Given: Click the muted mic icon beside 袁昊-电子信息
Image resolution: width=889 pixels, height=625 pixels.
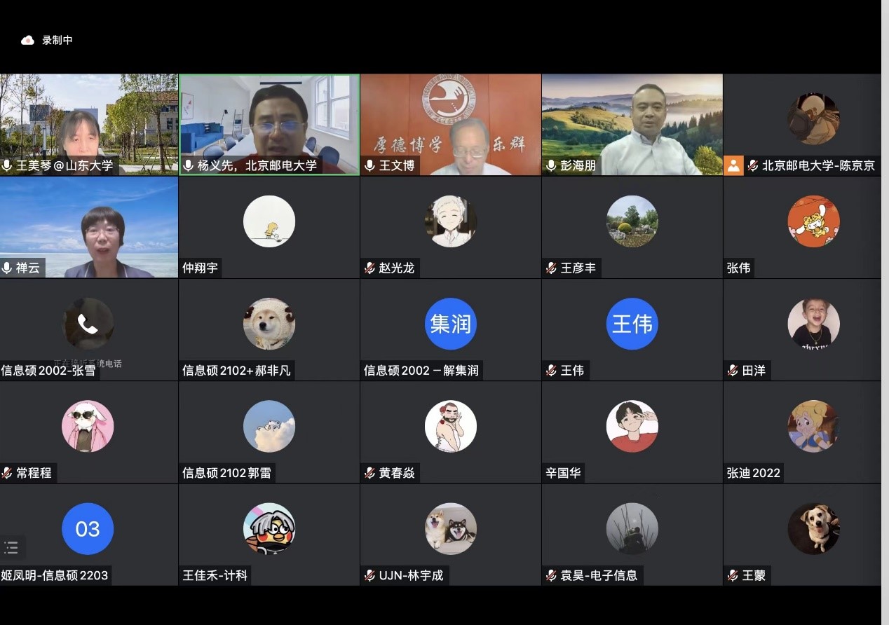Looking at the screenshot, I should pos(552,575).
